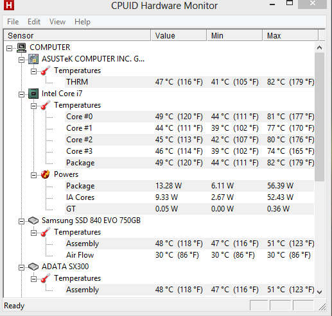The width and height of the screenshot is (332, 316).
Task: Collapse the Samsung SSD 840 EVO node
Action: click(21, 221)
